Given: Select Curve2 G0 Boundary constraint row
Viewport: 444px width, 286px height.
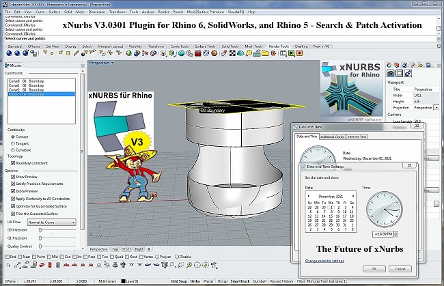Looking at the screenshot, I should coord(42,89).
